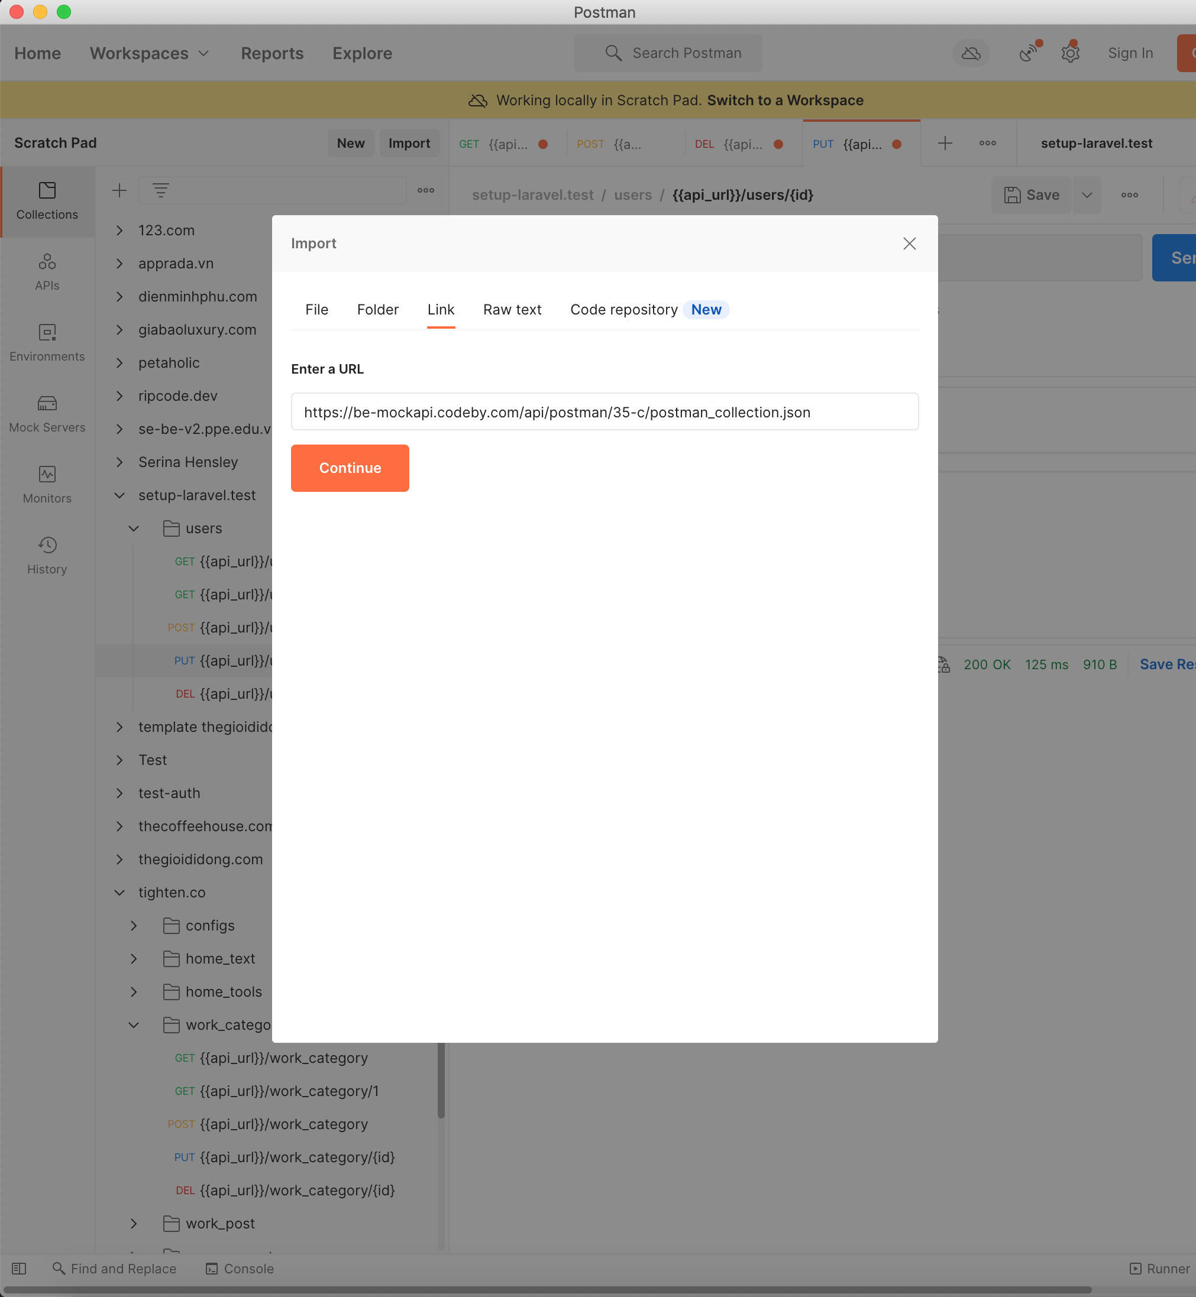This screenshot has width=1196, height=1297.
Task: Open the Collections sidebar panel
Action: point(47,200)
